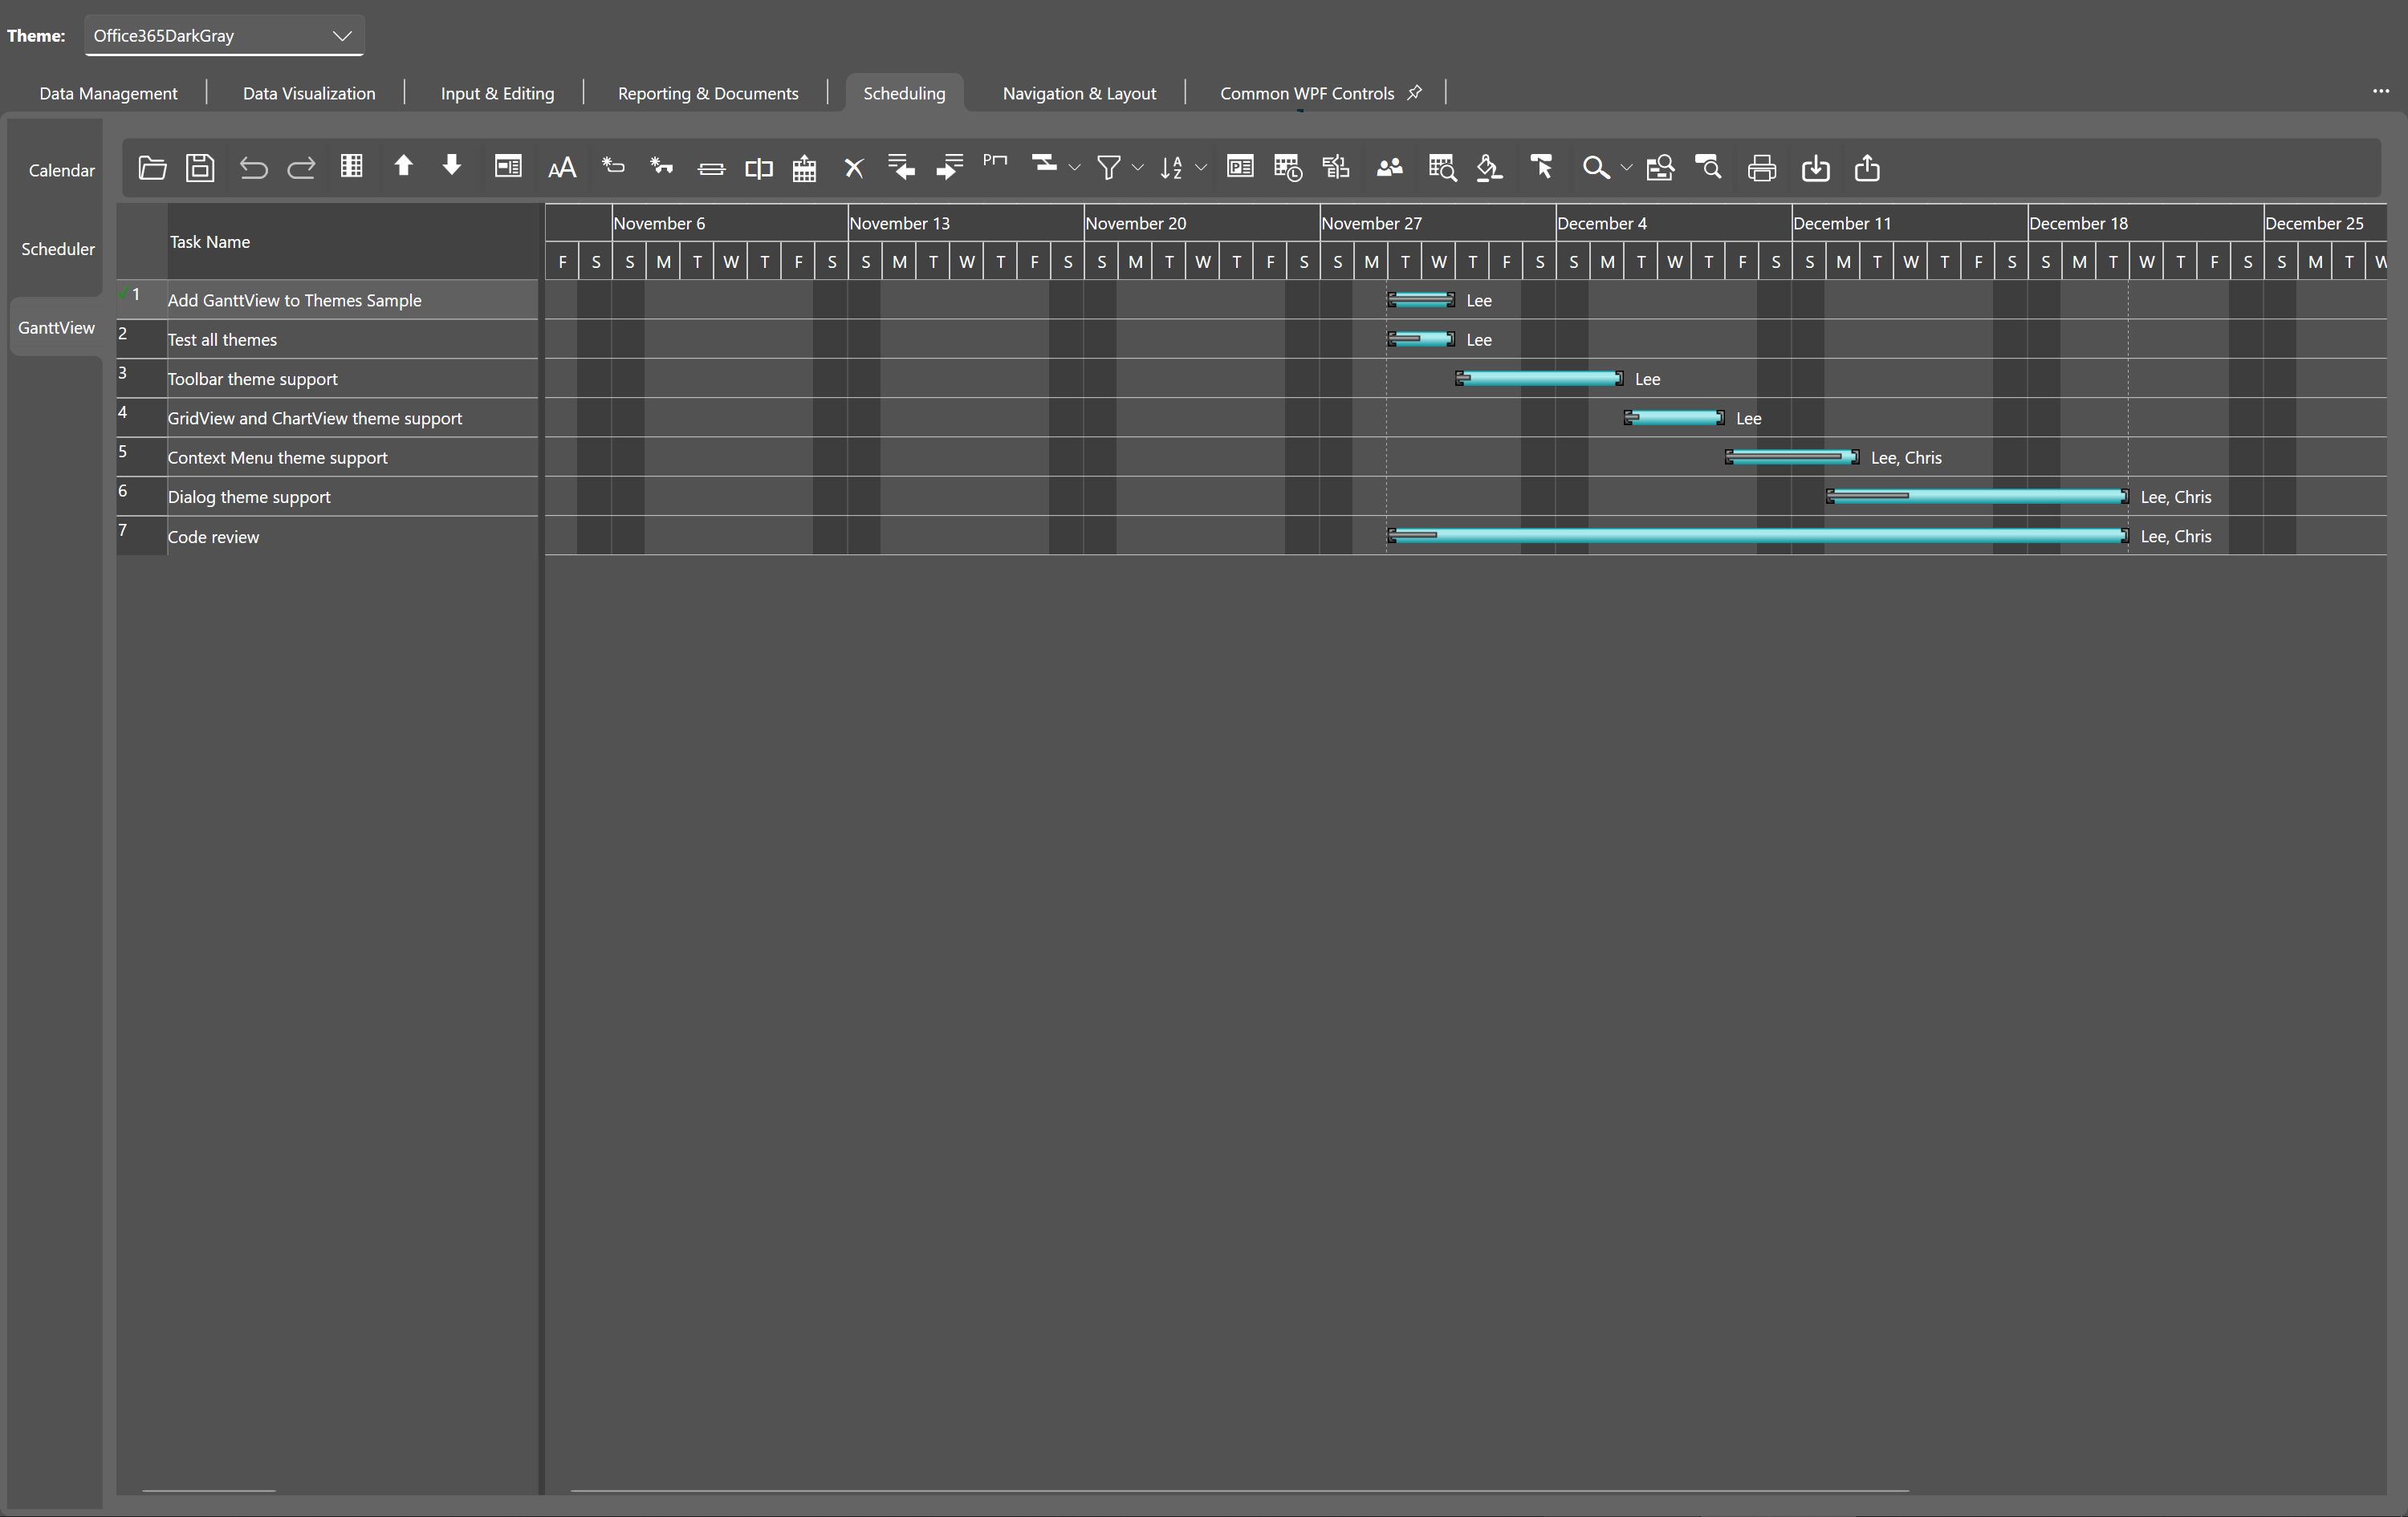Expand the filter dropdown arrow
This screenshot has height=1517, width=2408.
tap(1138, 168)
